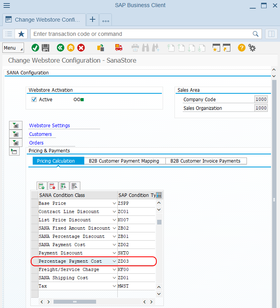Open favorites with the star icon

tap(21, 34)
